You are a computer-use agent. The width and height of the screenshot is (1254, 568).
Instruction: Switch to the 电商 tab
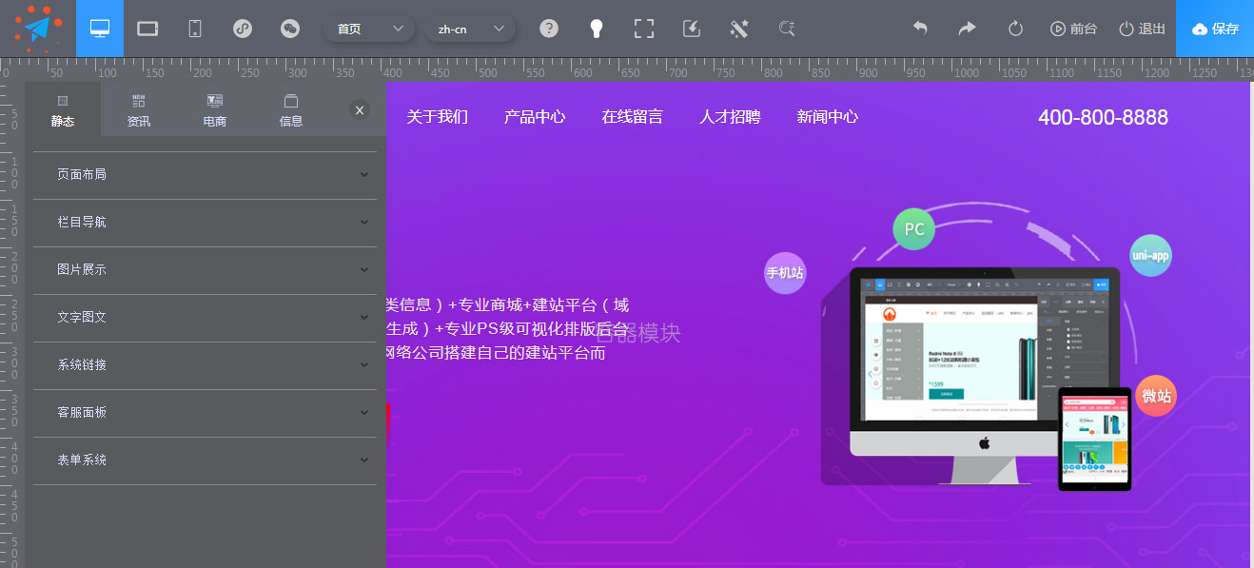pyautogui.click(x=214, y=108)
